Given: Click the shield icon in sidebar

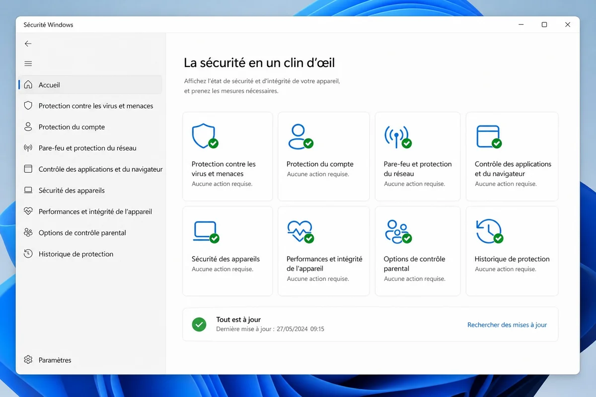Looking at the screenshot, I should pyautogui.click(x=28, y=106).
